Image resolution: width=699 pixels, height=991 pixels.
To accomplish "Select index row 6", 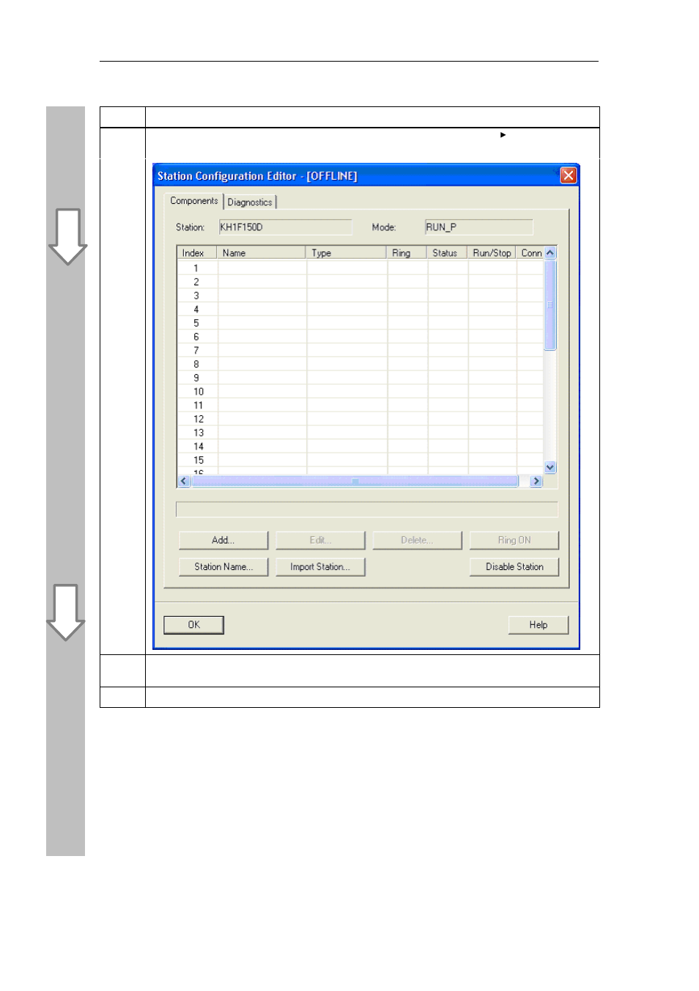I will [x=360, y=337].
